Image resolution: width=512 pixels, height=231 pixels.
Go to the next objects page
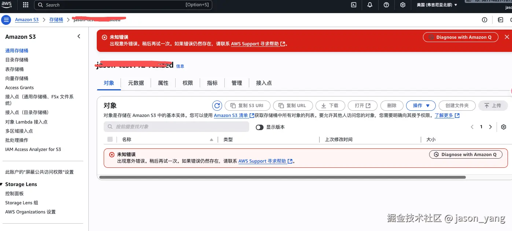coord(490,127)
